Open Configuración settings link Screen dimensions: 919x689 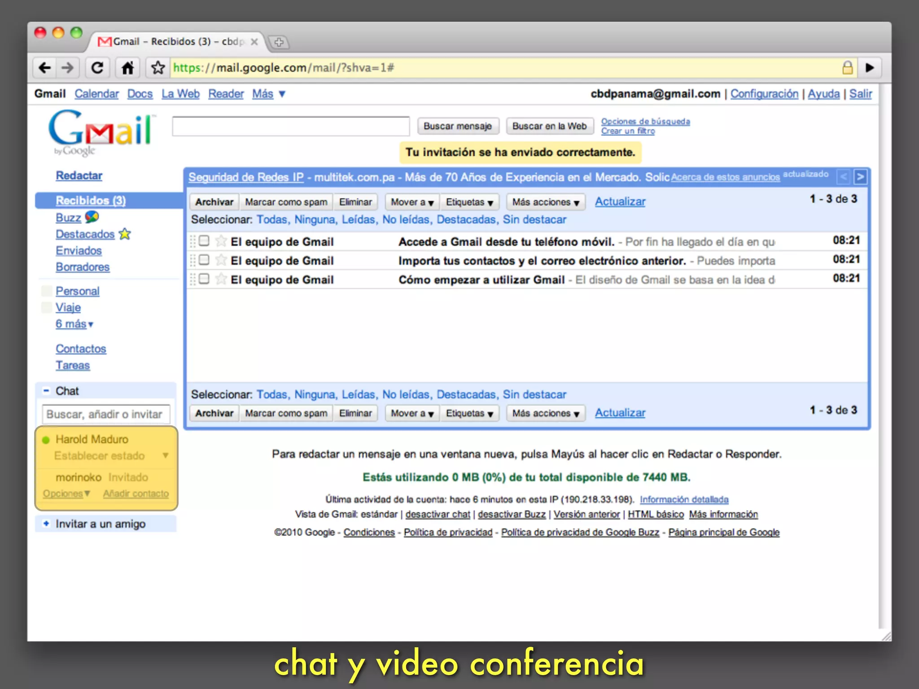[x=764, y=94]
